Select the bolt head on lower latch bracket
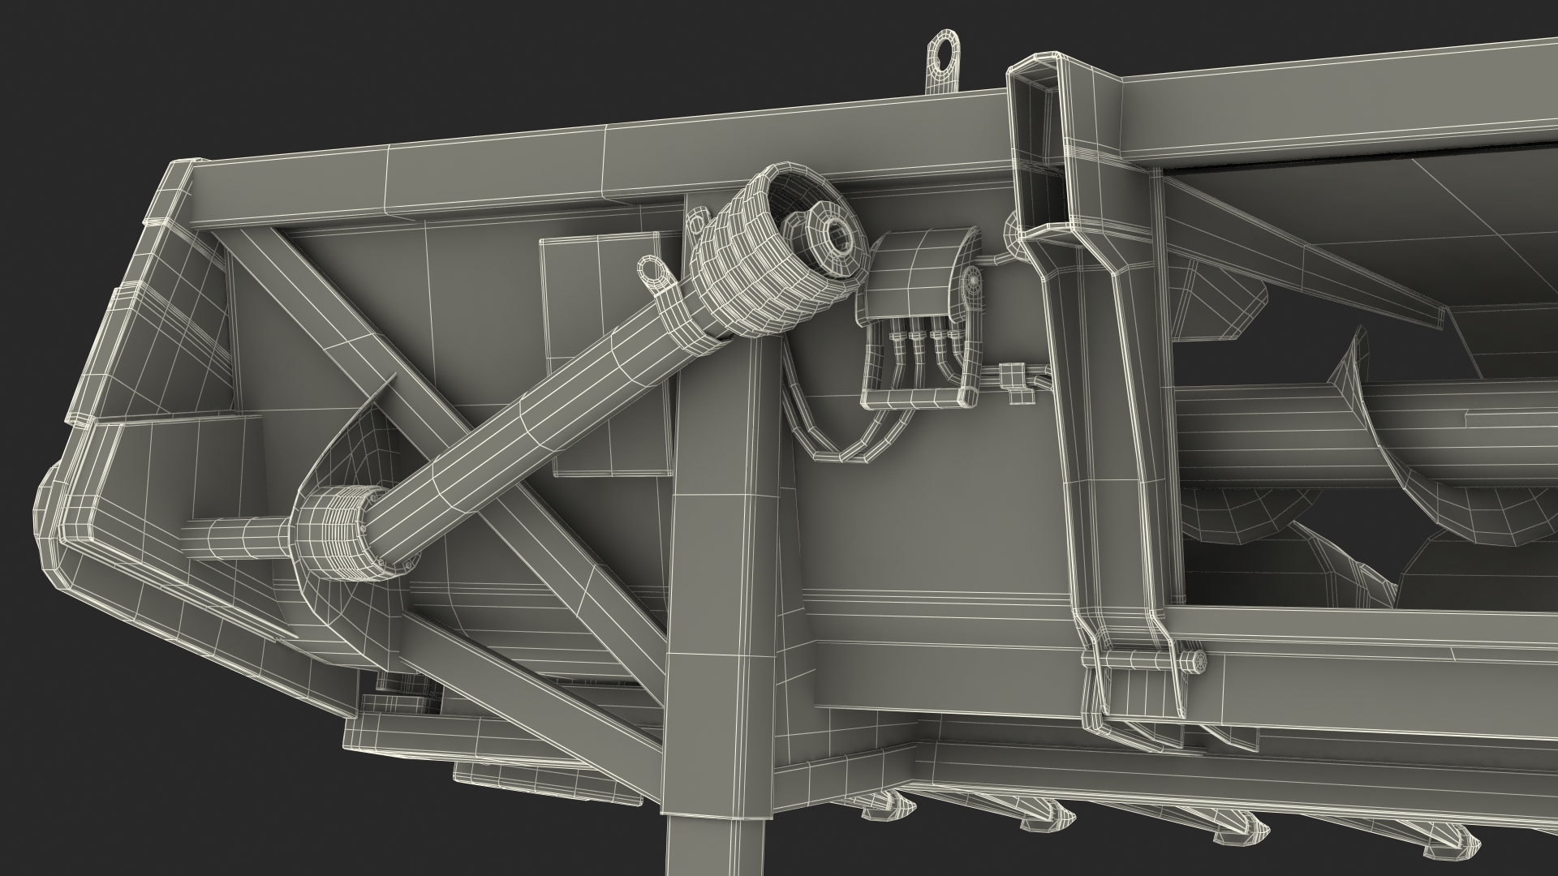This screenshot has width=1558, height=876. click(1198, 661)
